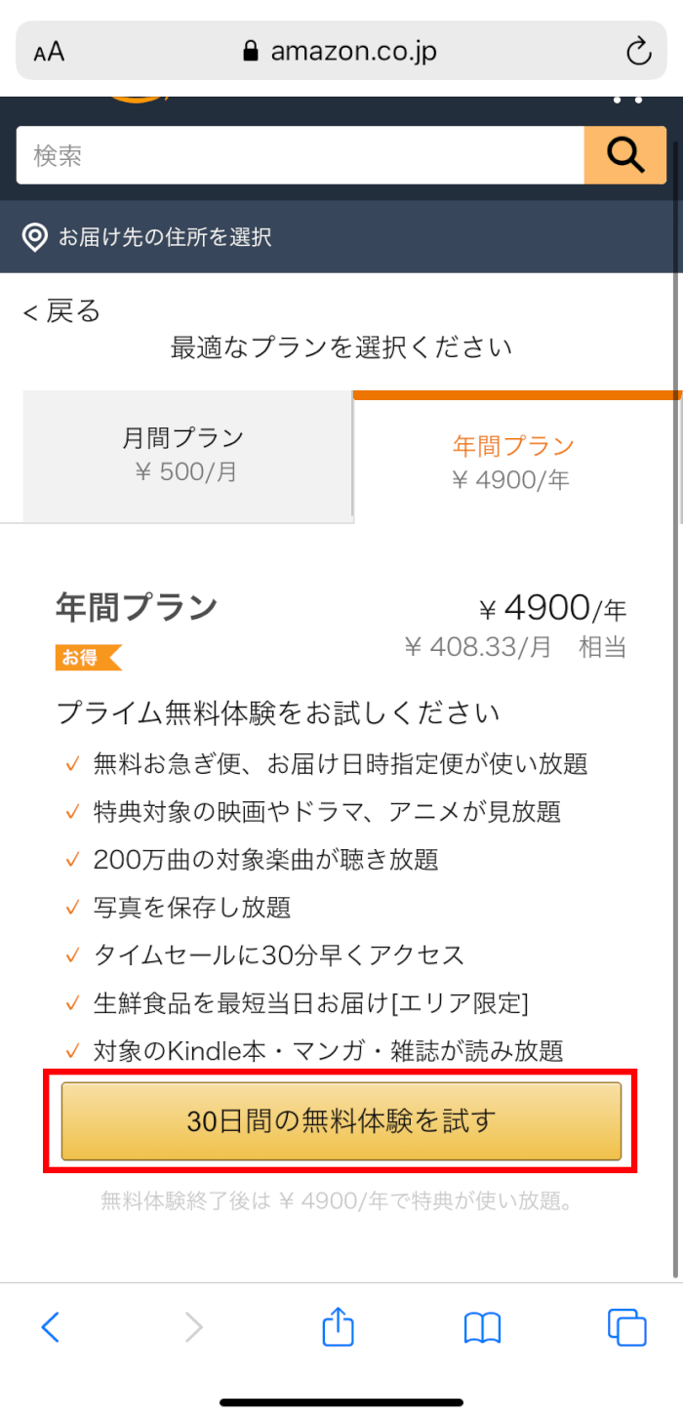The image size is (683, 1420).
Task: Focus the 検索 search field
Action: pyautogui.click(x=299, y=155)
